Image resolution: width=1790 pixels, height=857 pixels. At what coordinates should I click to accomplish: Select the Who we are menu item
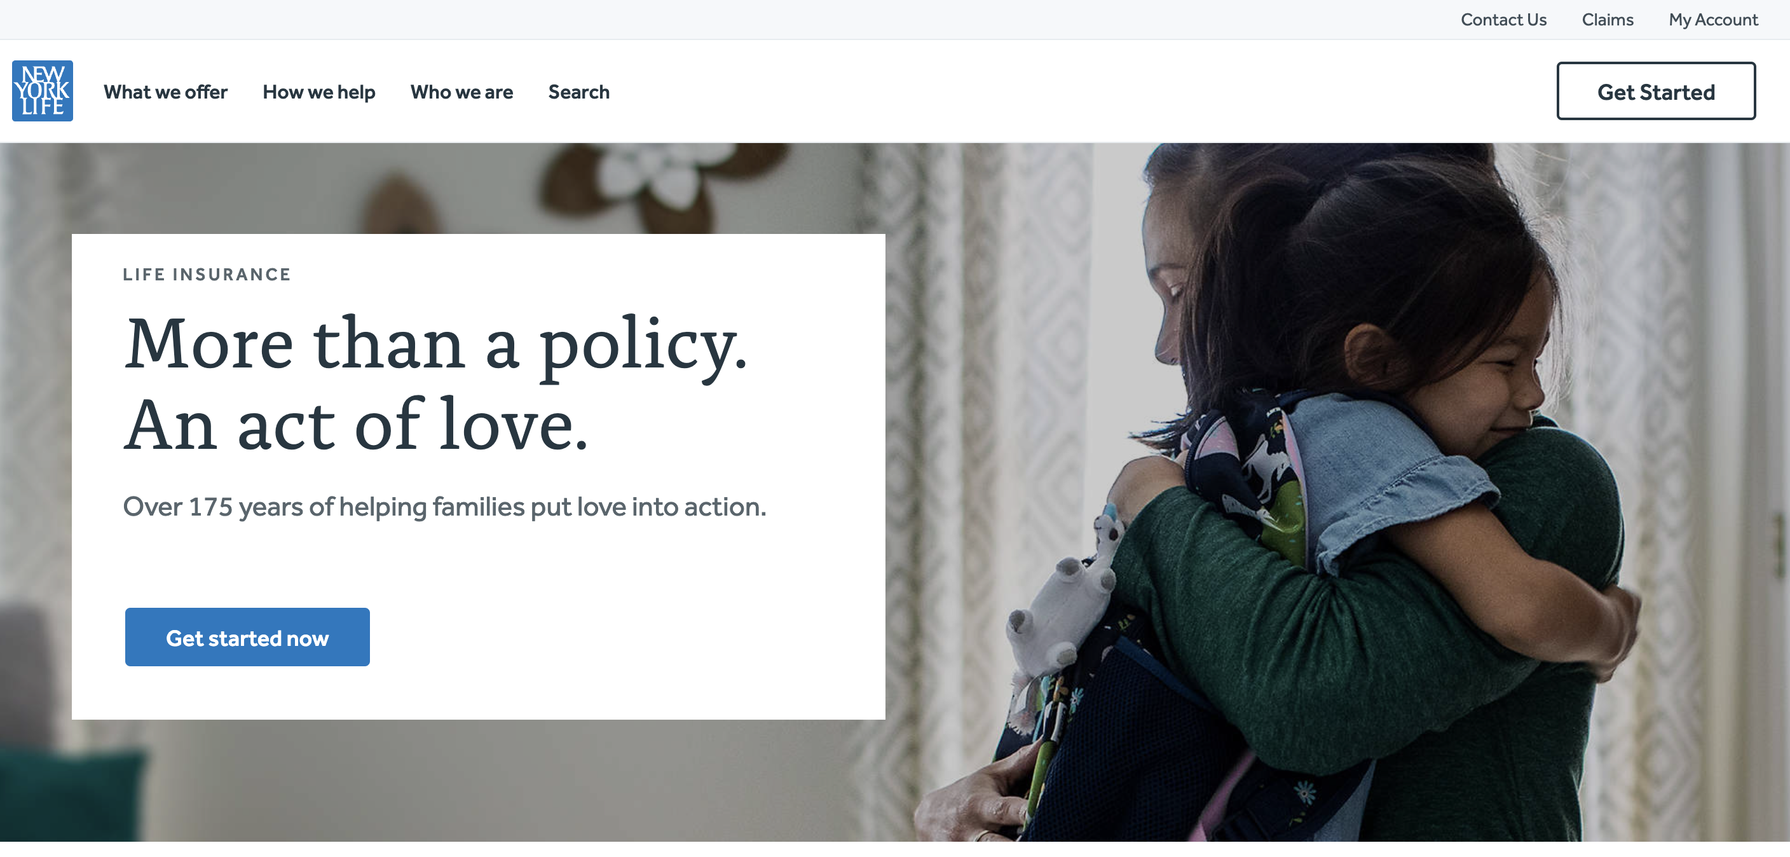(462, 90)
